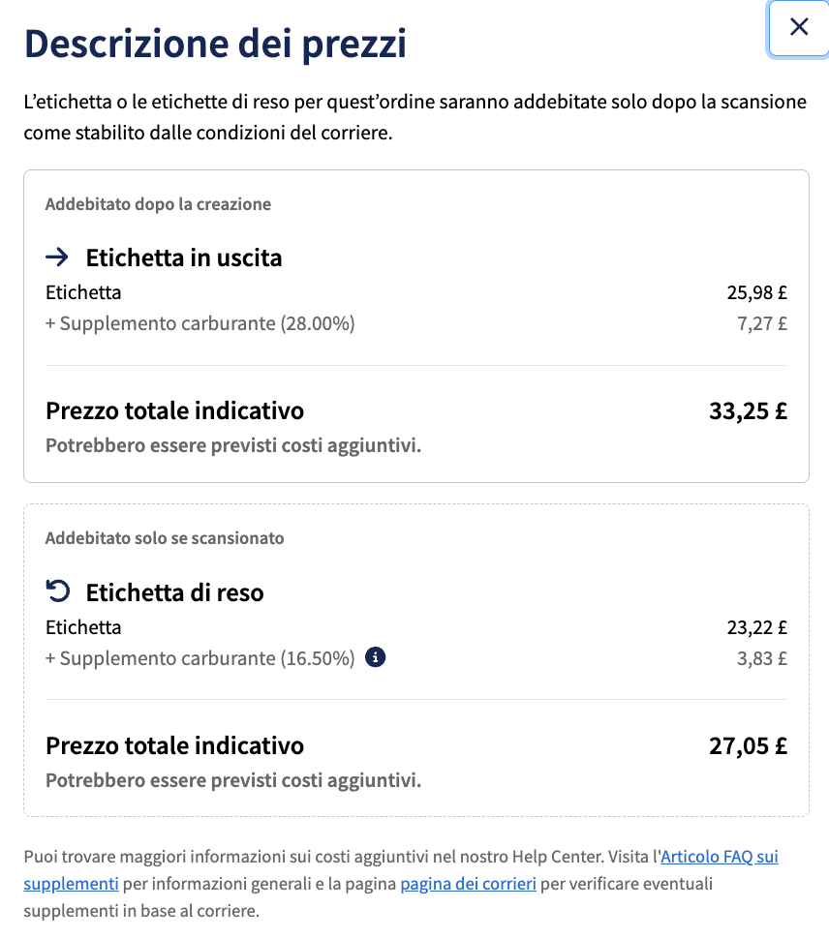The image size is (829, 939).
Task: Click the 3,83 £ fuel surcharge amount
Action: coord(762,658)
